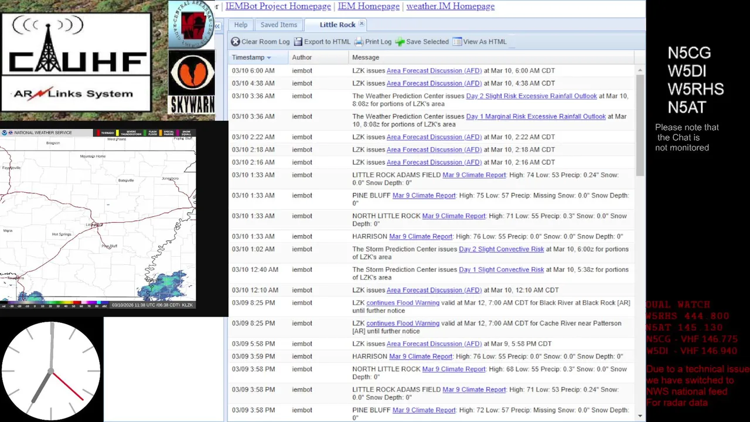Open the IEMBot Project Homepage link
Screen dimensions: 750x422
(x=278, y=6)
